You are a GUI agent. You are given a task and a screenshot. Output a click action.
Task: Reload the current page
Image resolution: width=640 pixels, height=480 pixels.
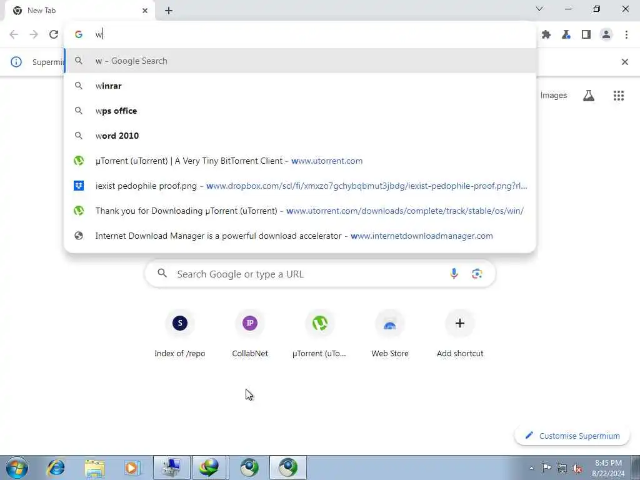(x=54, y=35)
